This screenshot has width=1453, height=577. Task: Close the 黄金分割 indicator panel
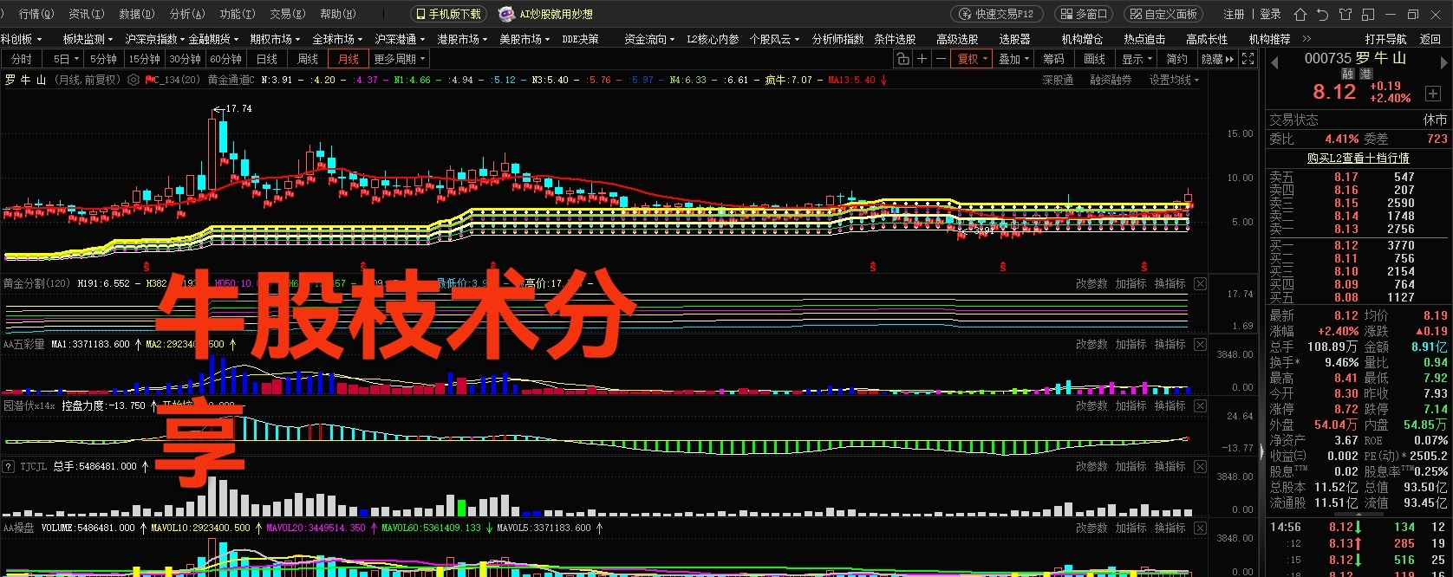point(1200,284)
